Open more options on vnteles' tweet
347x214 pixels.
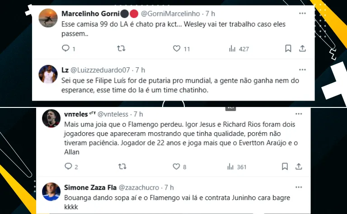(299, 114)
